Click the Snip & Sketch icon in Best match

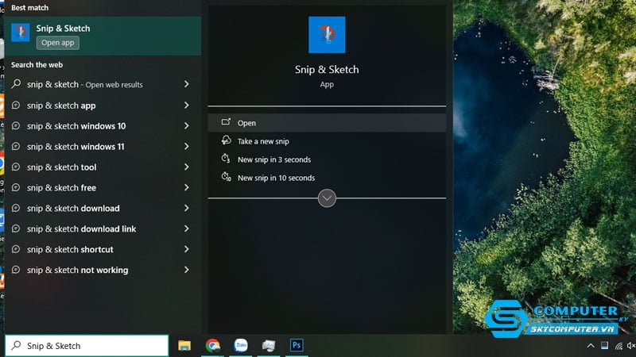21,33
